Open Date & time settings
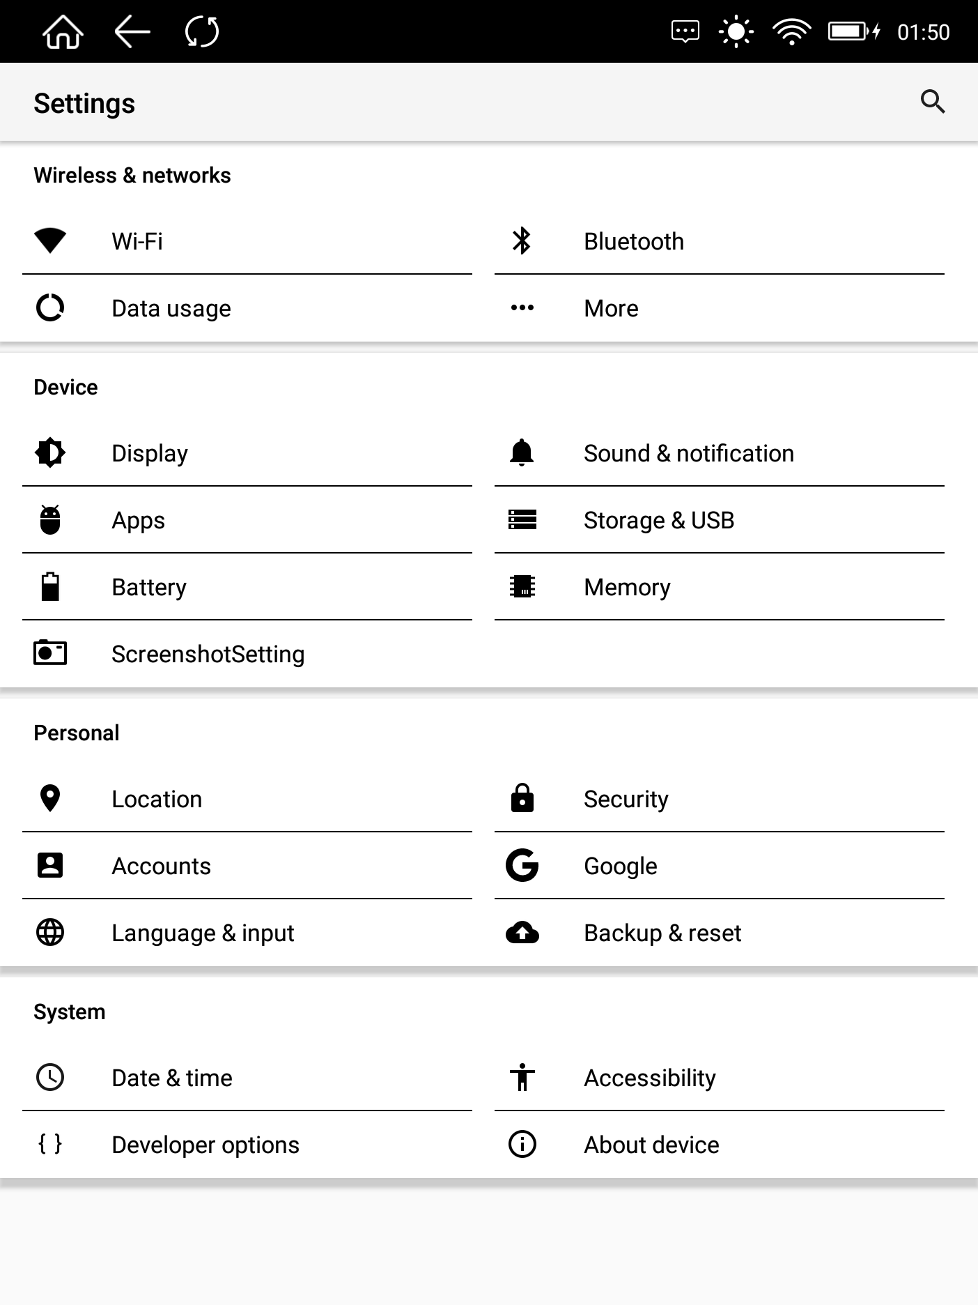Viewport: 978px width, 1305px height. pos(172,1078)
